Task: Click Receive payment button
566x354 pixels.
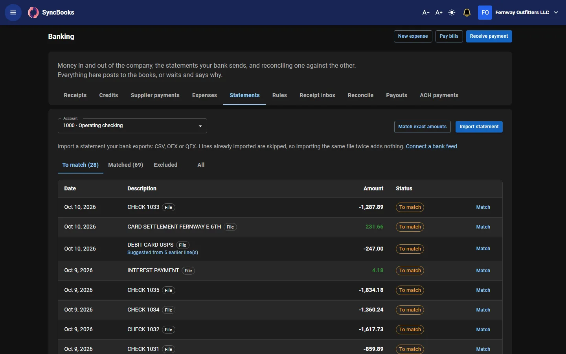Action: 489,36
